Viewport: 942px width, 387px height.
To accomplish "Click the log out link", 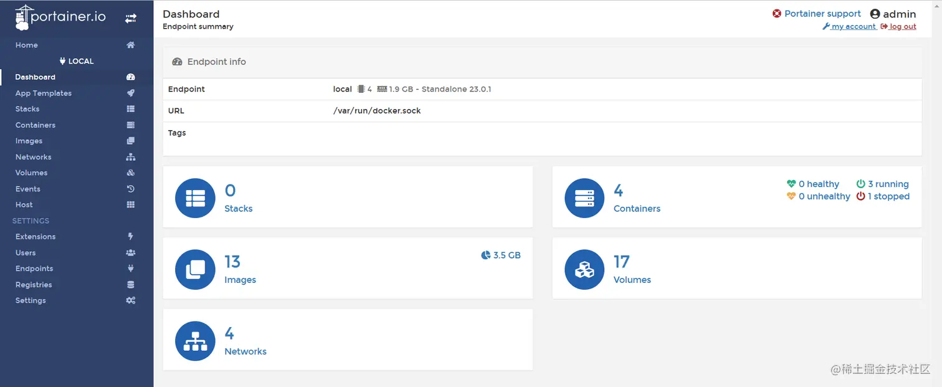I will [x=898, y=27].
